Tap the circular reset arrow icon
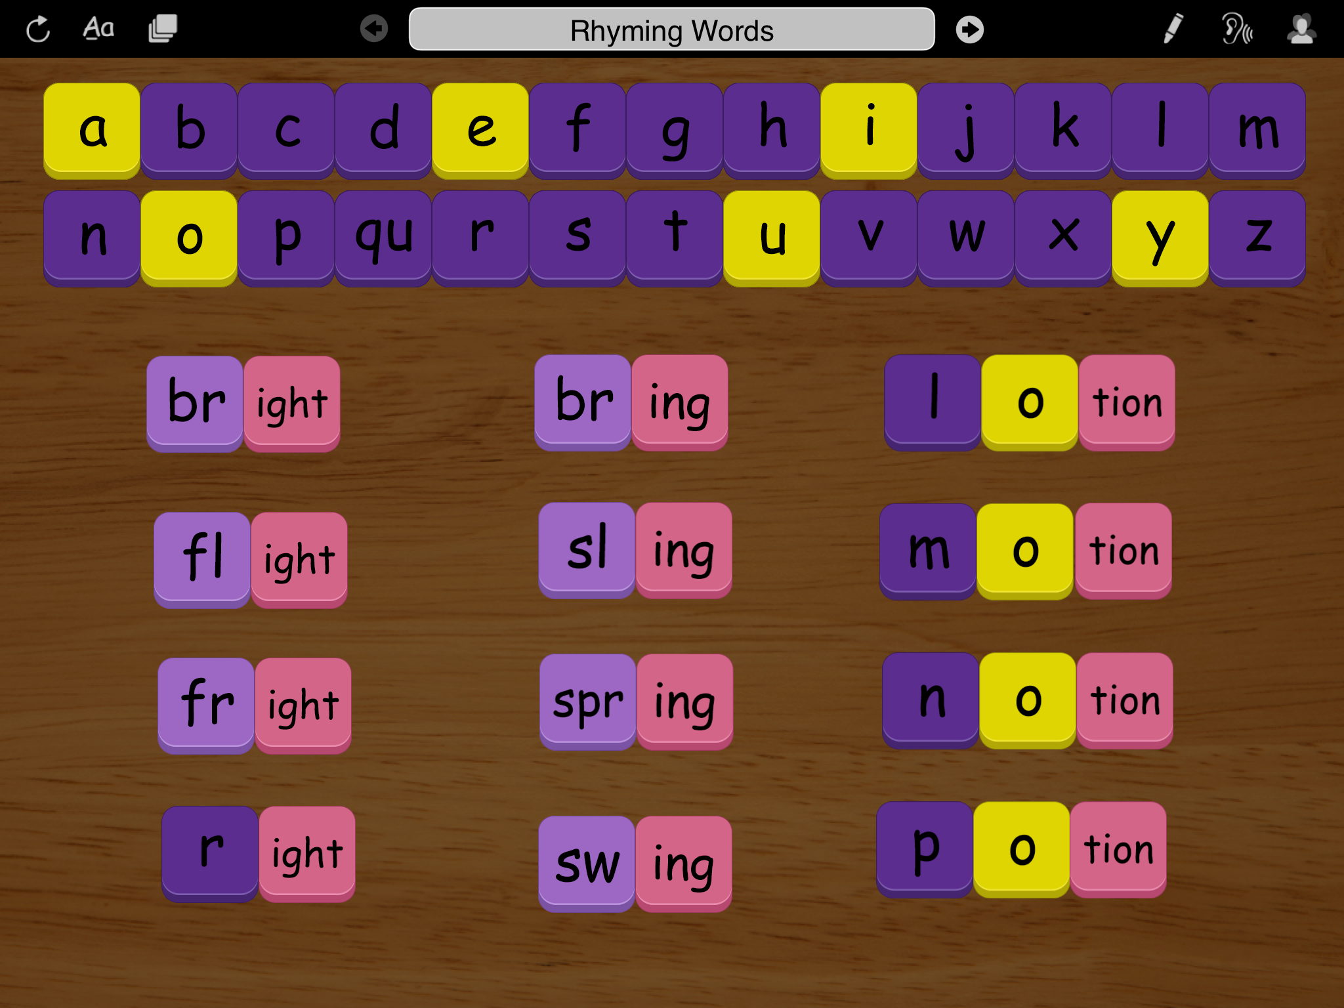Viewport: 1344px width, 1008px height. click(38, 30)
